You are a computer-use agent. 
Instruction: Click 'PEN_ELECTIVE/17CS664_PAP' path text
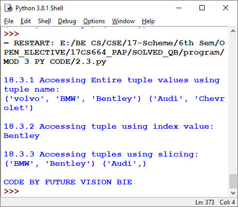pyautogui.click(x=65, y=52)
